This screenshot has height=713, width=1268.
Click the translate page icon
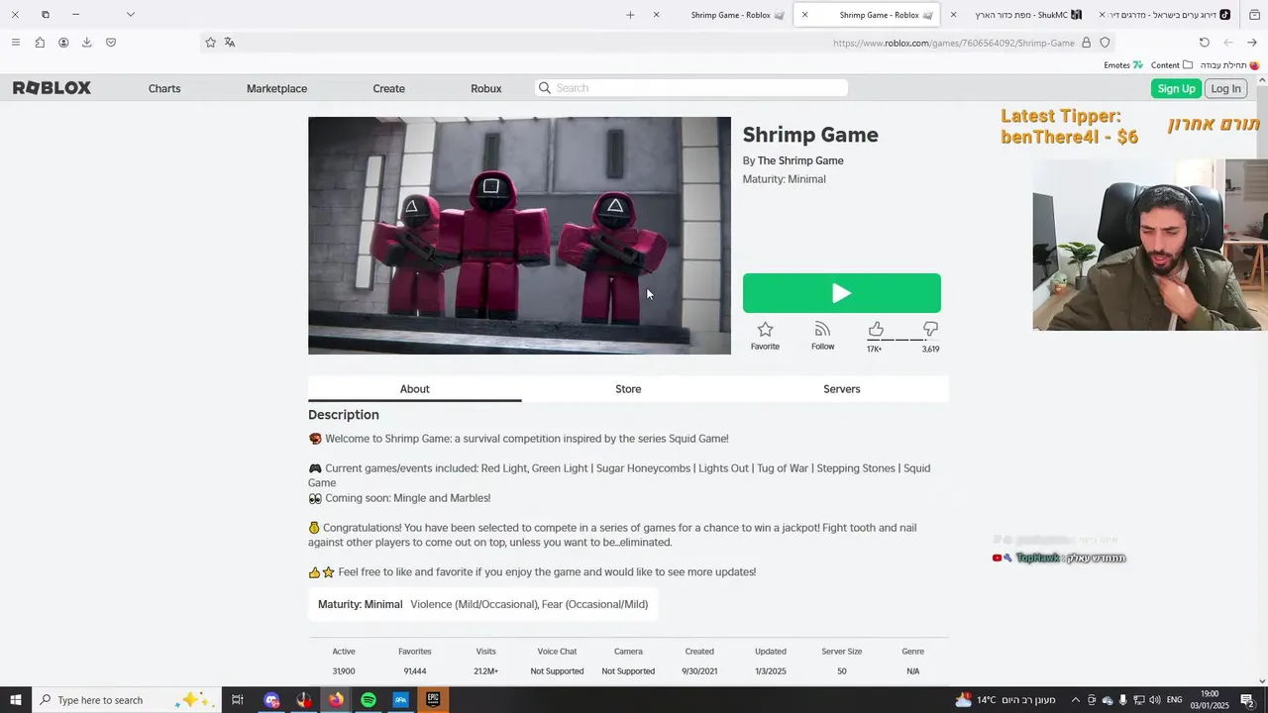(x=230, y=43)
